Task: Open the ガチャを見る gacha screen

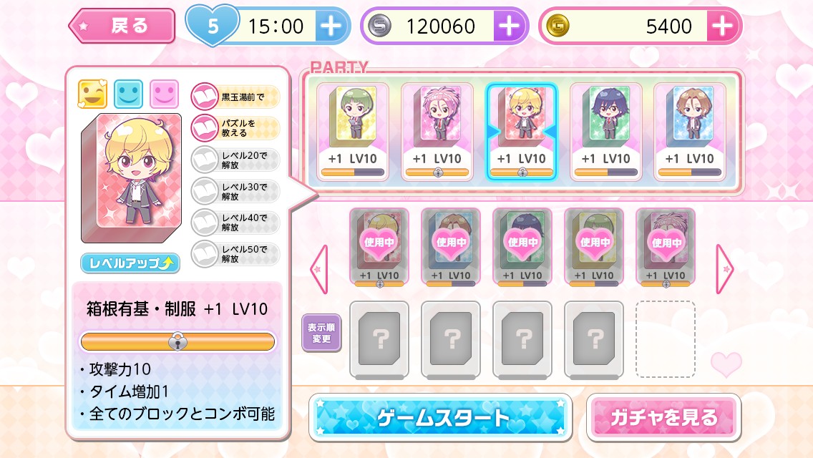Action: coord(663,417)
